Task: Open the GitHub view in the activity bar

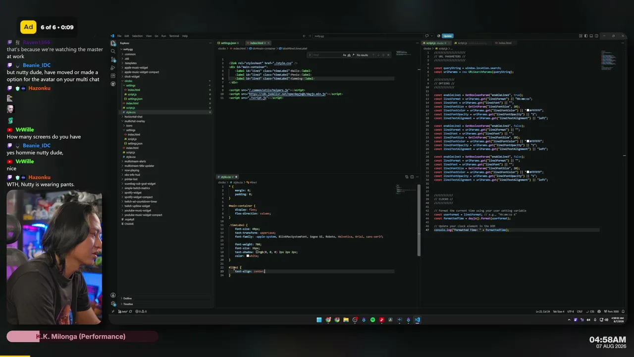Action: [113, 84]
